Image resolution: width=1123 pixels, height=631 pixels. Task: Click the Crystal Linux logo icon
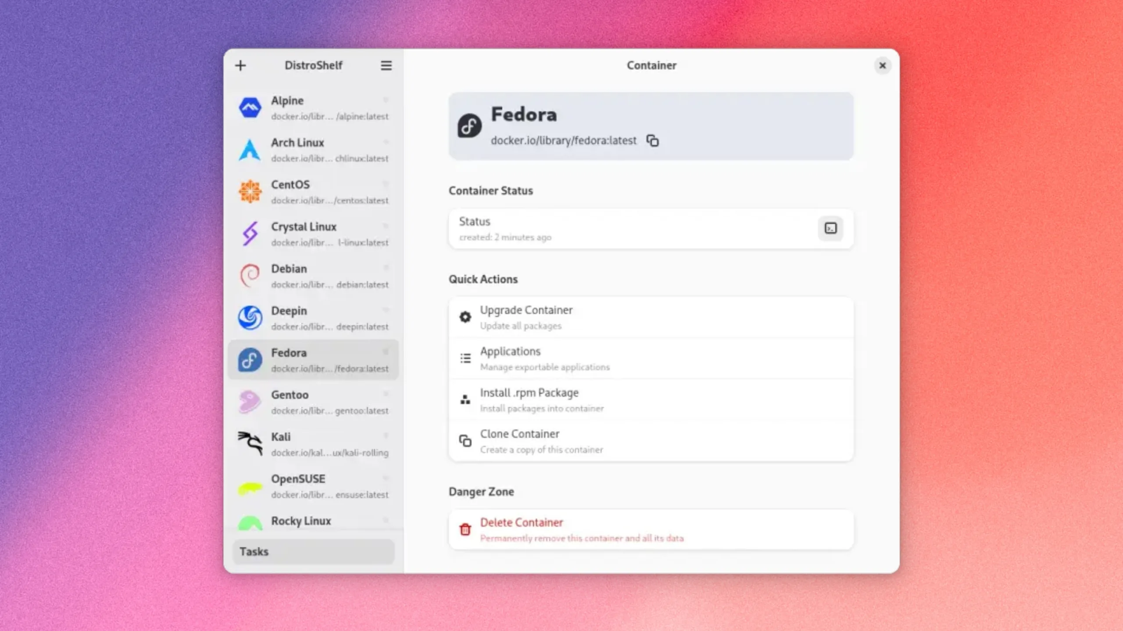pyautogui.click(x=250, y=234)
